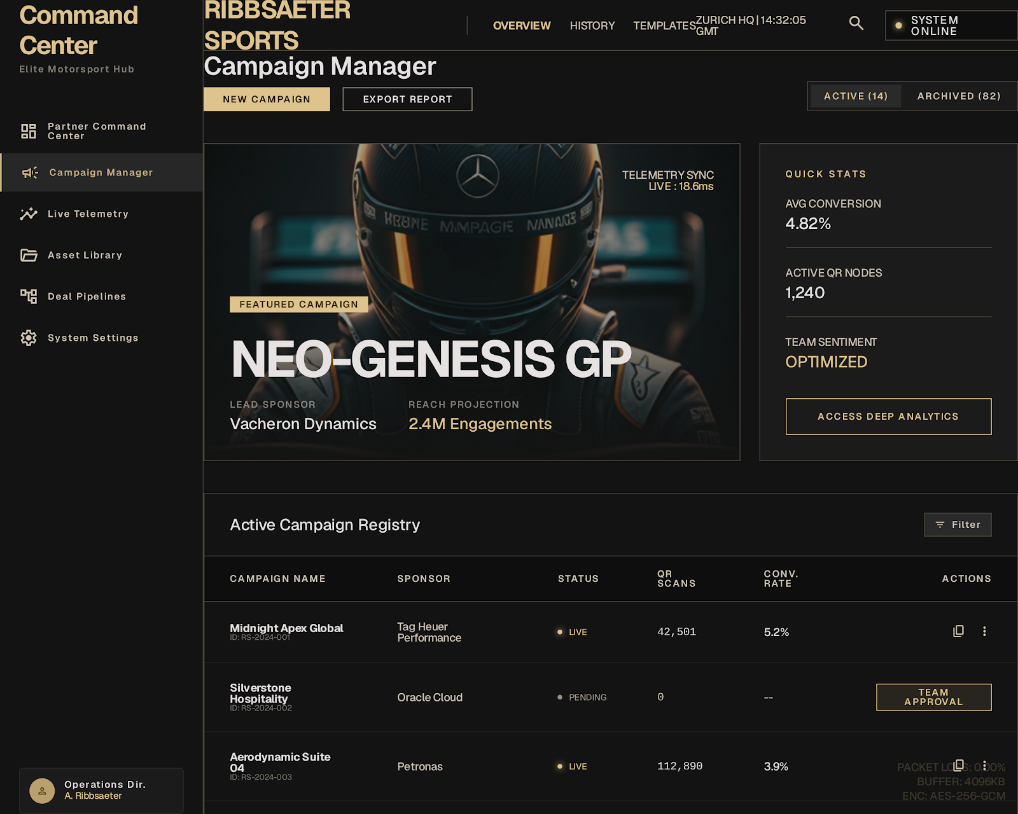Click the Featured Campaign badge
1018x814 pixels.
pos(298,305)
